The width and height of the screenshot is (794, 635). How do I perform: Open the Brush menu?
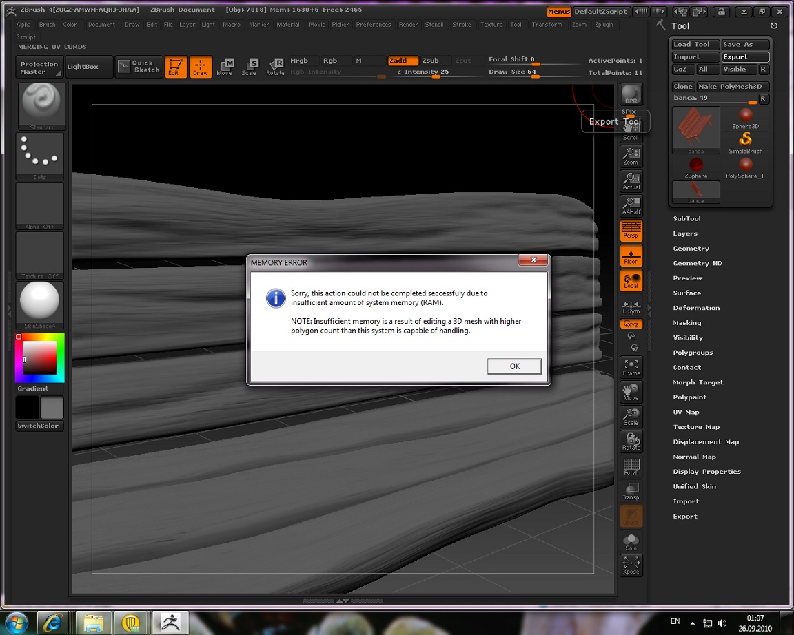[x=47, y=24]
